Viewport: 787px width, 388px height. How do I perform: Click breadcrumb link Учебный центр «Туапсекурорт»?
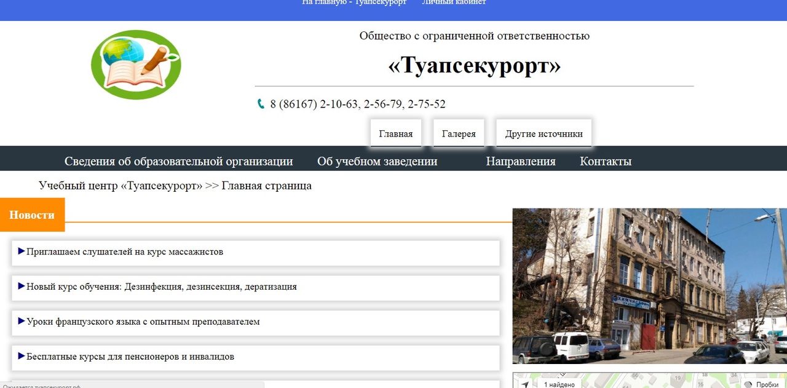pyautogui.click(x=121, y=186)
